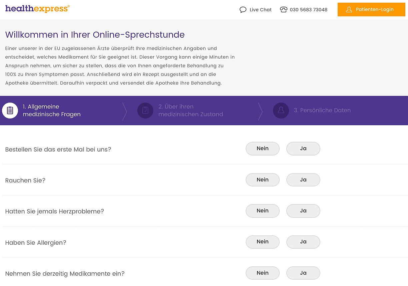Viewport: 408px width, 286px height.
Task: Select Ja for Herzprobleme question
Action: click(x=303, y=211)
